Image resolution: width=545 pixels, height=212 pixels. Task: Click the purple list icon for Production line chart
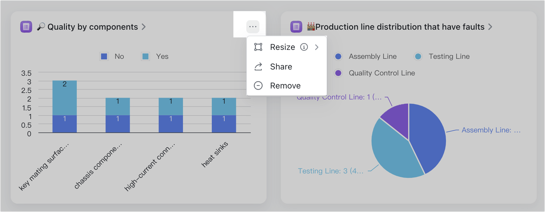pos(296,27)
